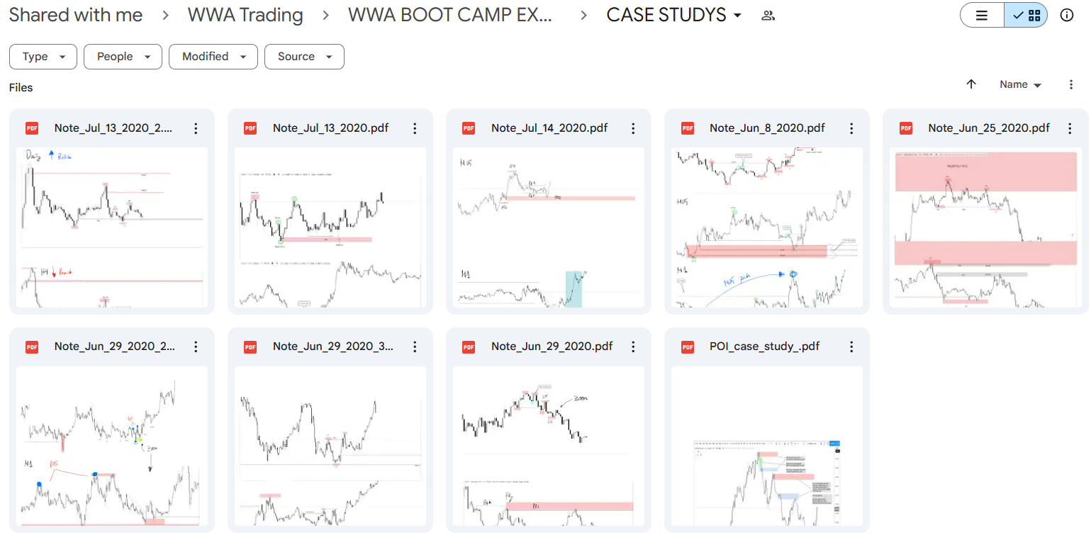This screenshot has height=535, width=1091.
Task: Open the Name sort dropdown
Action: (1020, 84)
